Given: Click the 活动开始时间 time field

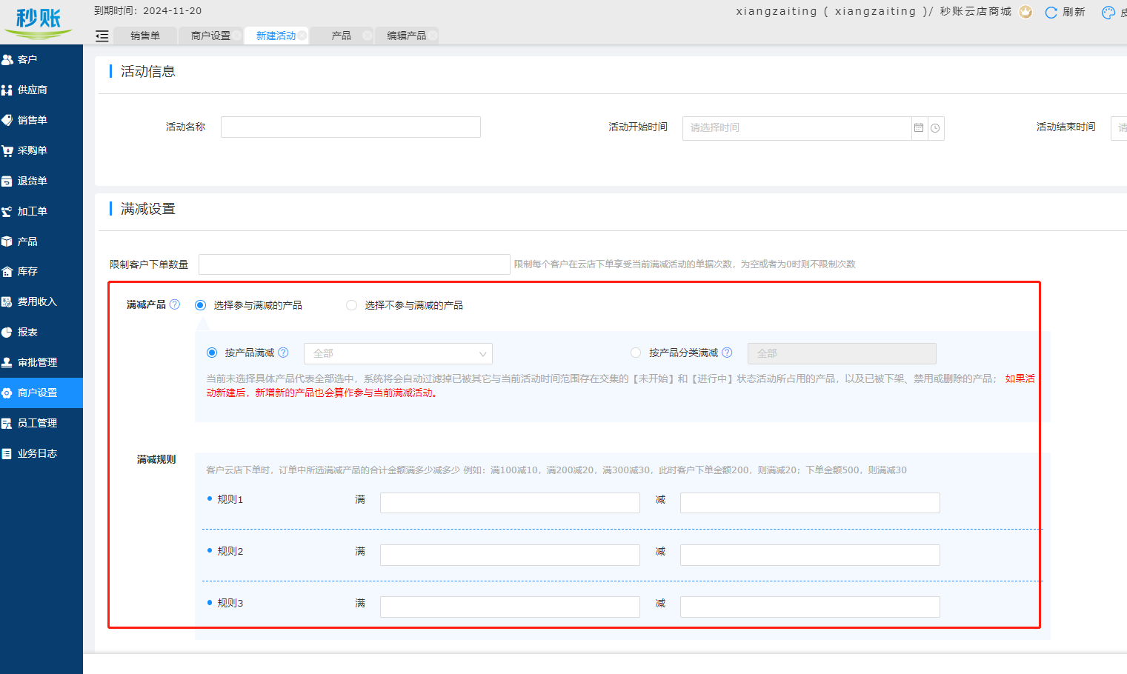Looking at the screenshot, I should pos(797,128).
